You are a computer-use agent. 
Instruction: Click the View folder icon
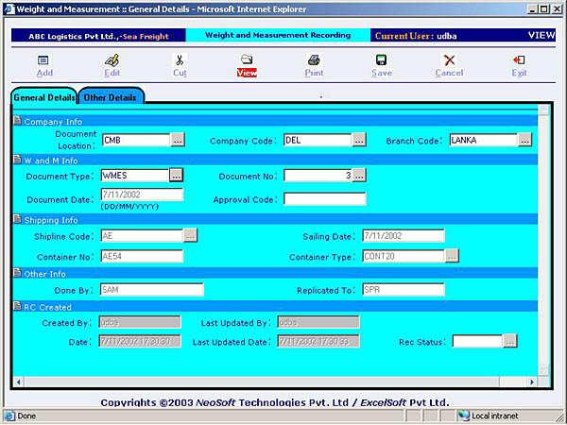click(247, 59)
